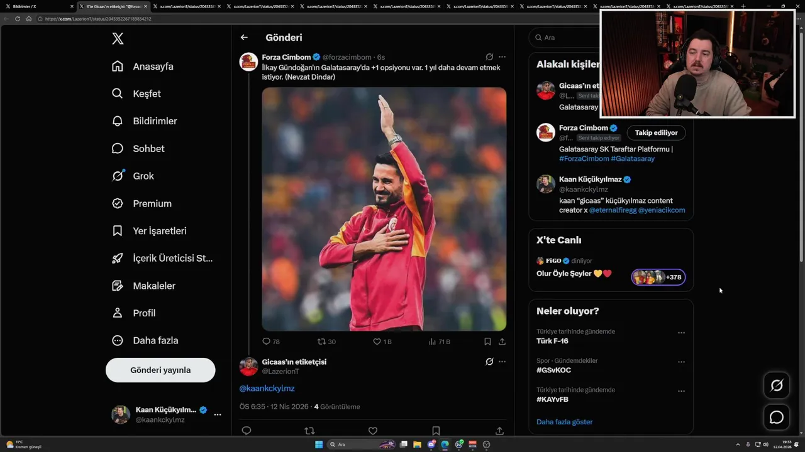Like Gicaas'ın etiketçisi post

373,431
